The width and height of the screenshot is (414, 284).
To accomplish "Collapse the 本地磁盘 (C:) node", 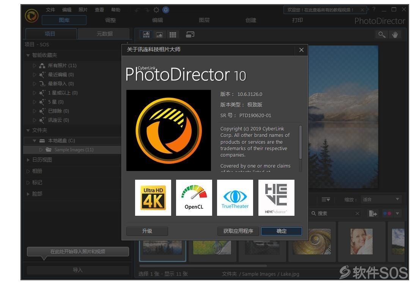I will [34, 141].
